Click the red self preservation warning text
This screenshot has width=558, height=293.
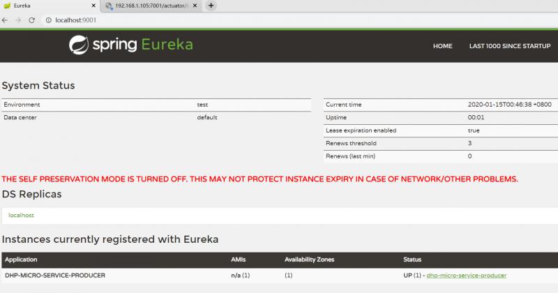click(x=259, y=179)
